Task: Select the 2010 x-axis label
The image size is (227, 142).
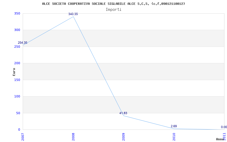Action: (x=174, y=137)
